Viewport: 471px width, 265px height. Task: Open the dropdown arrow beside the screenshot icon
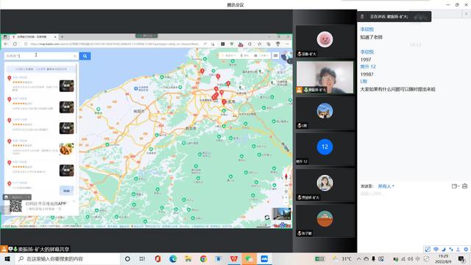(x=458, y=186)
